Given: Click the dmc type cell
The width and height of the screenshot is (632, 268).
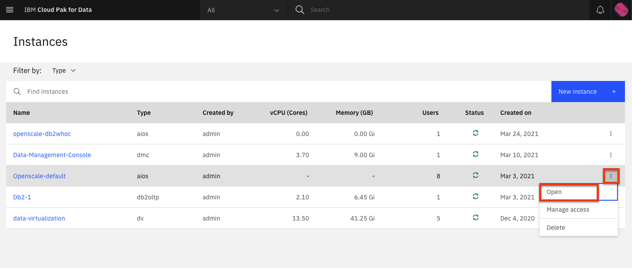Looking at the screenshot, I should tap(143, 155).
